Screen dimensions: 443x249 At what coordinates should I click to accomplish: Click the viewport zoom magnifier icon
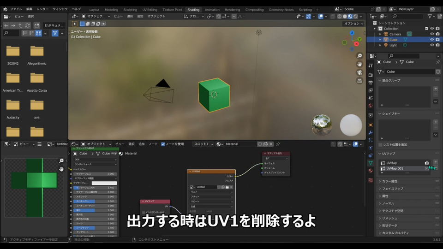click(359, 56)
